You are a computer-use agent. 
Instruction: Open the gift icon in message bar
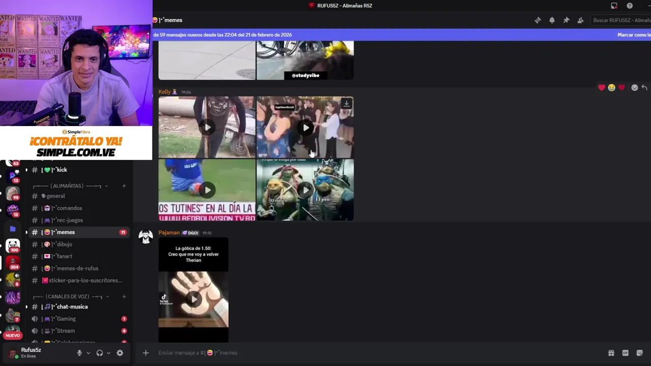(611, 353)
